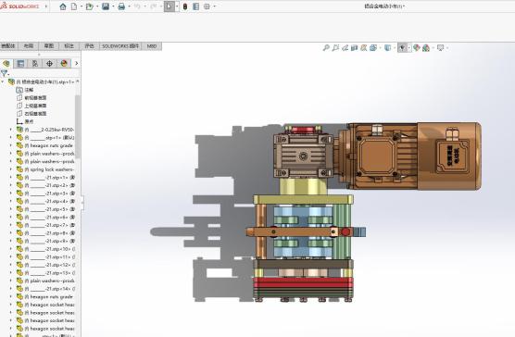This screenshot has width=515, height=337.
Task: Activate the Select cursor tool
Action: (170, 6)
